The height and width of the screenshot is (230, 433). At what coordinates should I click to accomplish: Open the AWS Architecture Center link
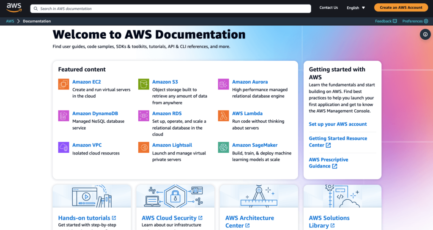(249, 222)
